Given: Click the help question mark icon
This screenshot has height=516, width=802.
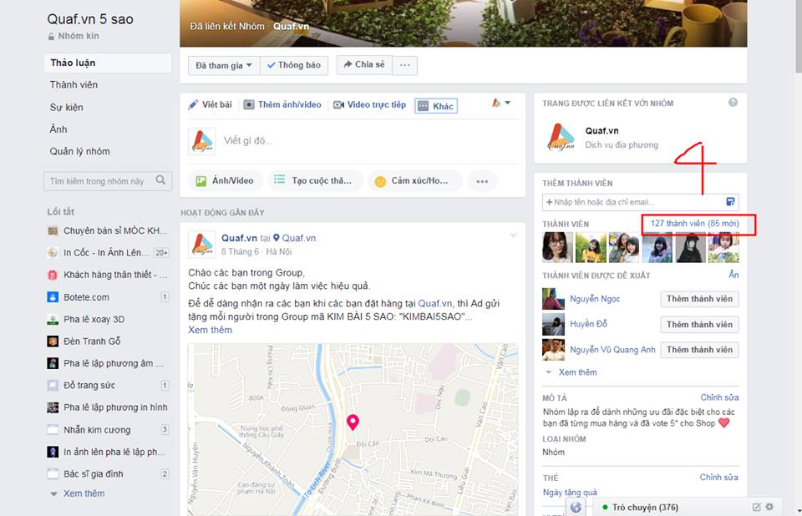Looking at the screenshot, I should pos(733,103).
